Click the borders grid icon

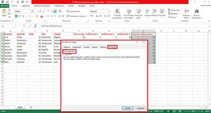coord(30,16)
